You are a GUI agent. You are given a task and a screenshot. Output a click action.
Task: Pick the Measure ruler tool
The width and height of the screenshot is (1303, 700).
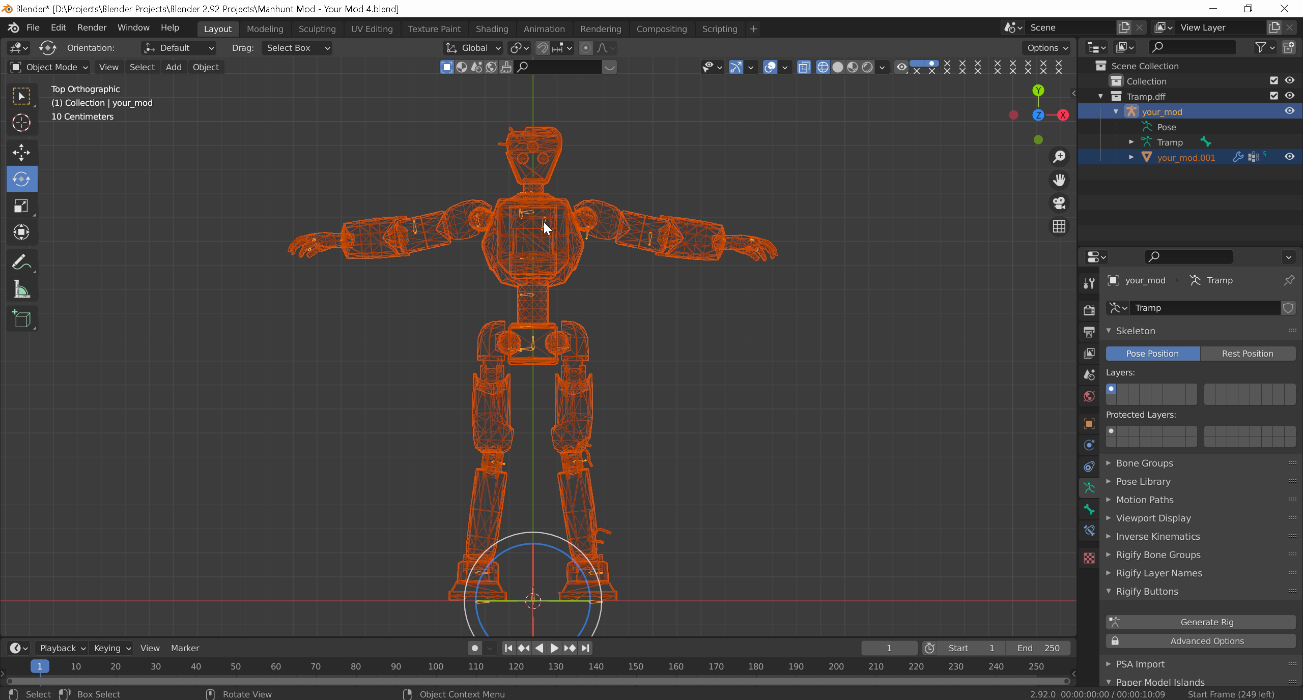(21, 290)
